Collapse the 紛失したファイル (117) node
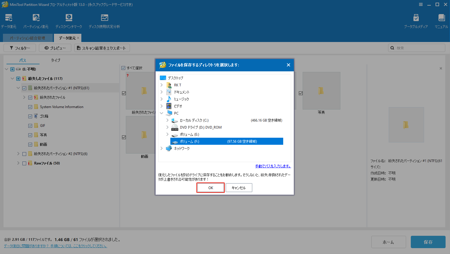 click(12, 78)
